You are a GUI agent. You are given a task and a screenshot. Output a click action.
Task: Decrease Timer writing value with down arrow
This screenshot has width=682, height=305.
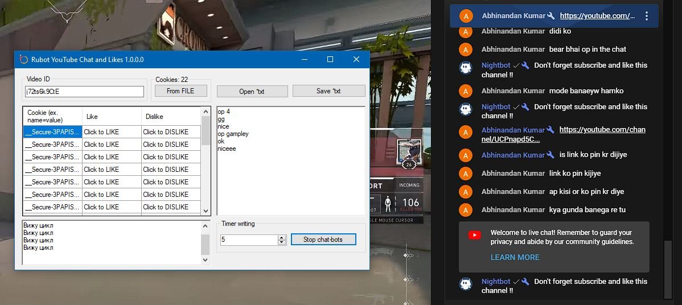(x=281, y=242)
